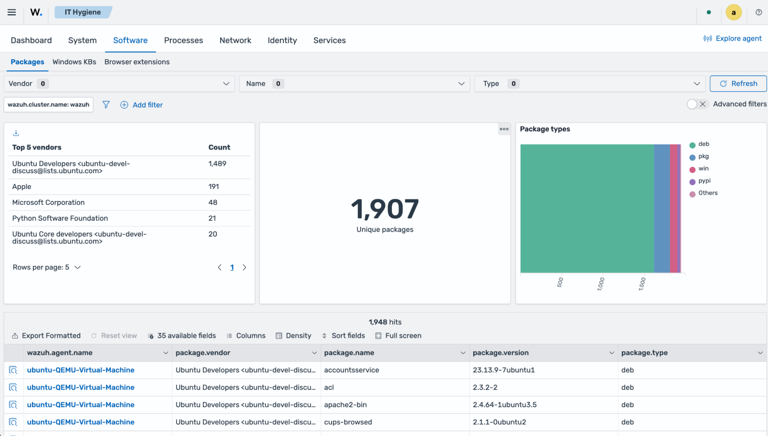Open the 35 available fields list
This screenshot has height=436, width=768.
point(182,336)
